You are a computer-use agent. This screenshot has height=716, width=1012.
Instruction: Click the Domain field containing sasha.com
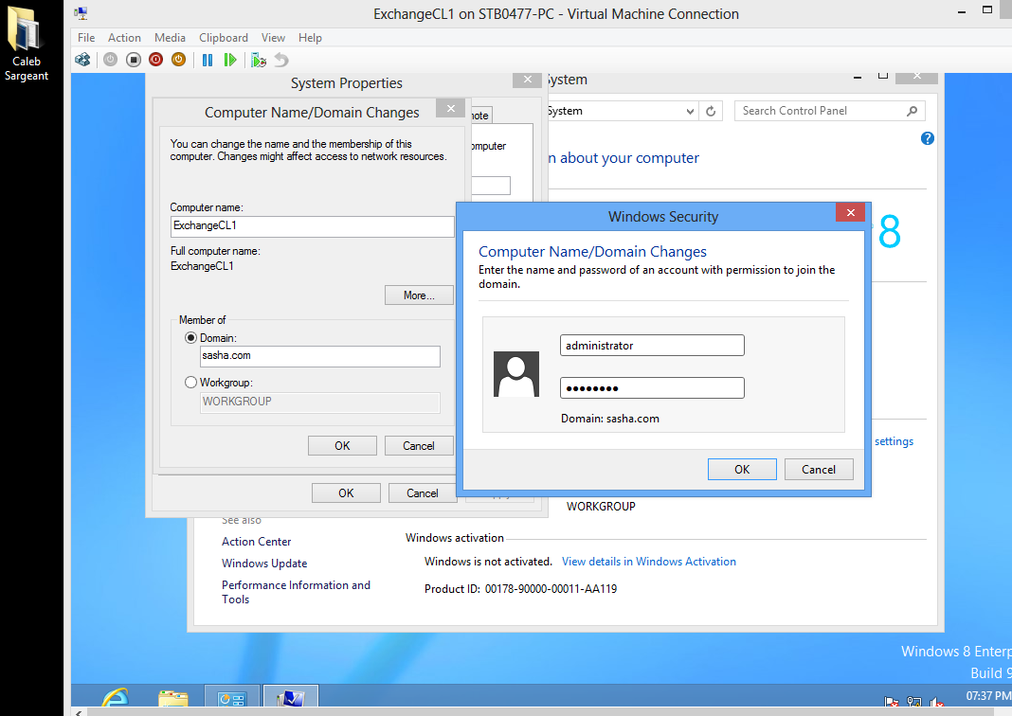point(320,357)
